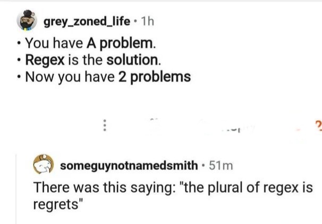Image resolution: width=322 pixels, height=224 pixels.
Task: Click the bold text "2 problems"
Action: tap(155, 77)
